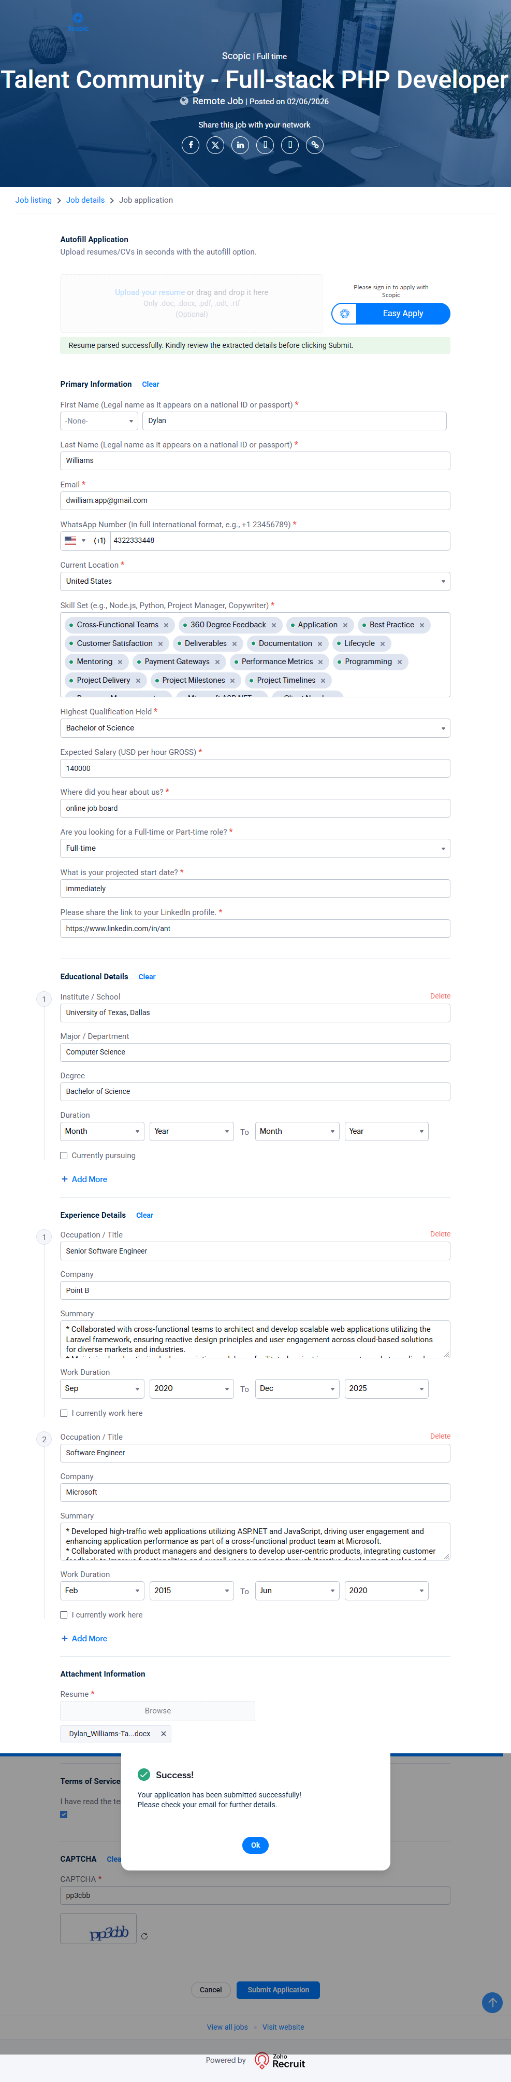Open the Current Location dropdown
This screenshot has height=2082, width=511.
click(x=254, y=581)
